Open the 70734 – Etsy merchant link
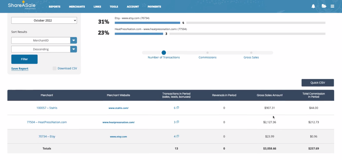 click(x=47, y=136)
